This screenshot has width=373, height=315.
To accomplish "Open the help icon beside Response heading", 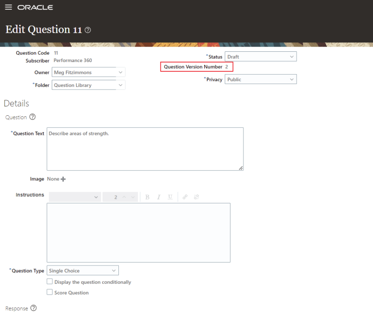I will tap(34, 308).
